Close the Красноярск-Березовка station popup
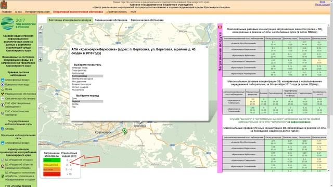Image resolution: width=333 pixels, height=187 pixels. pos(207,47)
